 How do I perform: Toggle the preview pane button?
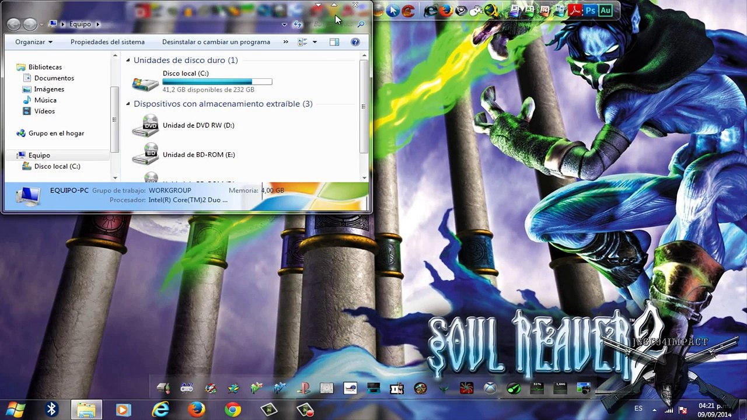334,42
